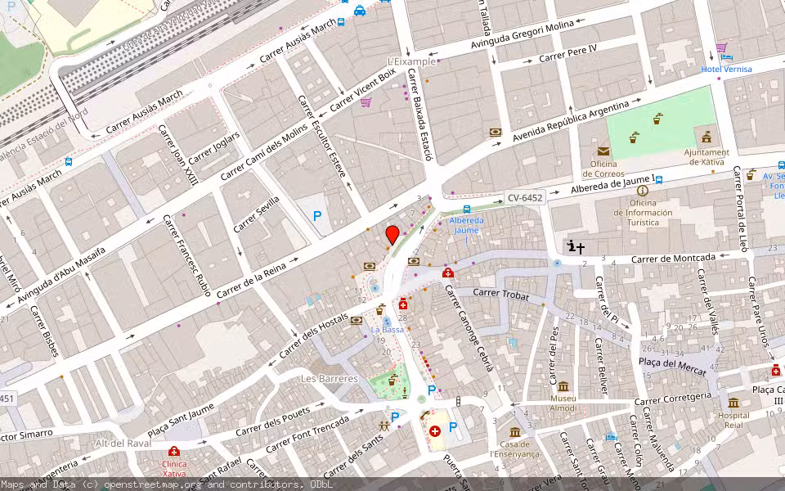Click the hospital cross icon near Carrer dels Sants

click(434, 430)
